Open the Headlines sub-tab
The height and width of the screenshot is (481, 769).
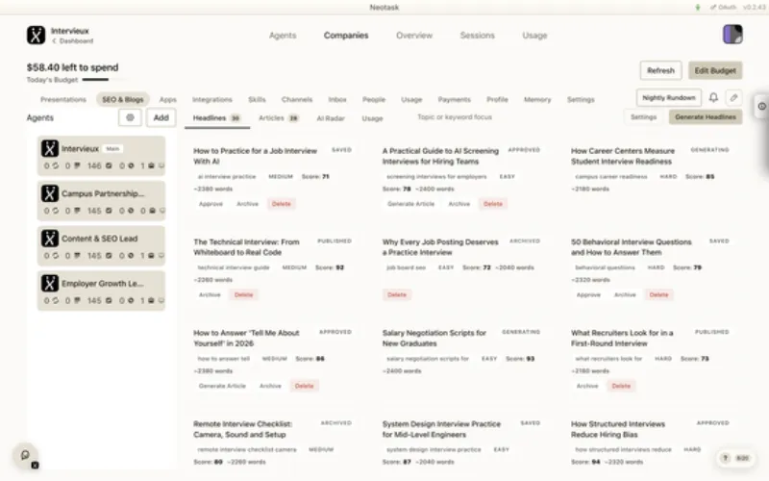[217, 118]
